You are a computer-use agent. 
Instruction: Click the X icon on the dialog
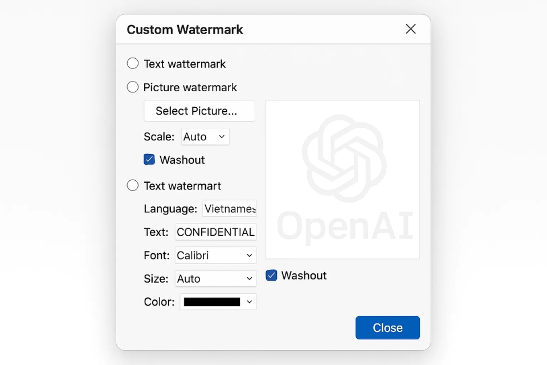(x=411, y=29)
